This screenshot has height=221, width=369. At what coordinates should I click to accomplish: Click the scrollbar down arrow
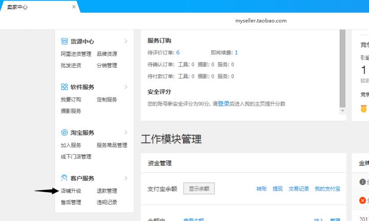[x=343, y=111]
